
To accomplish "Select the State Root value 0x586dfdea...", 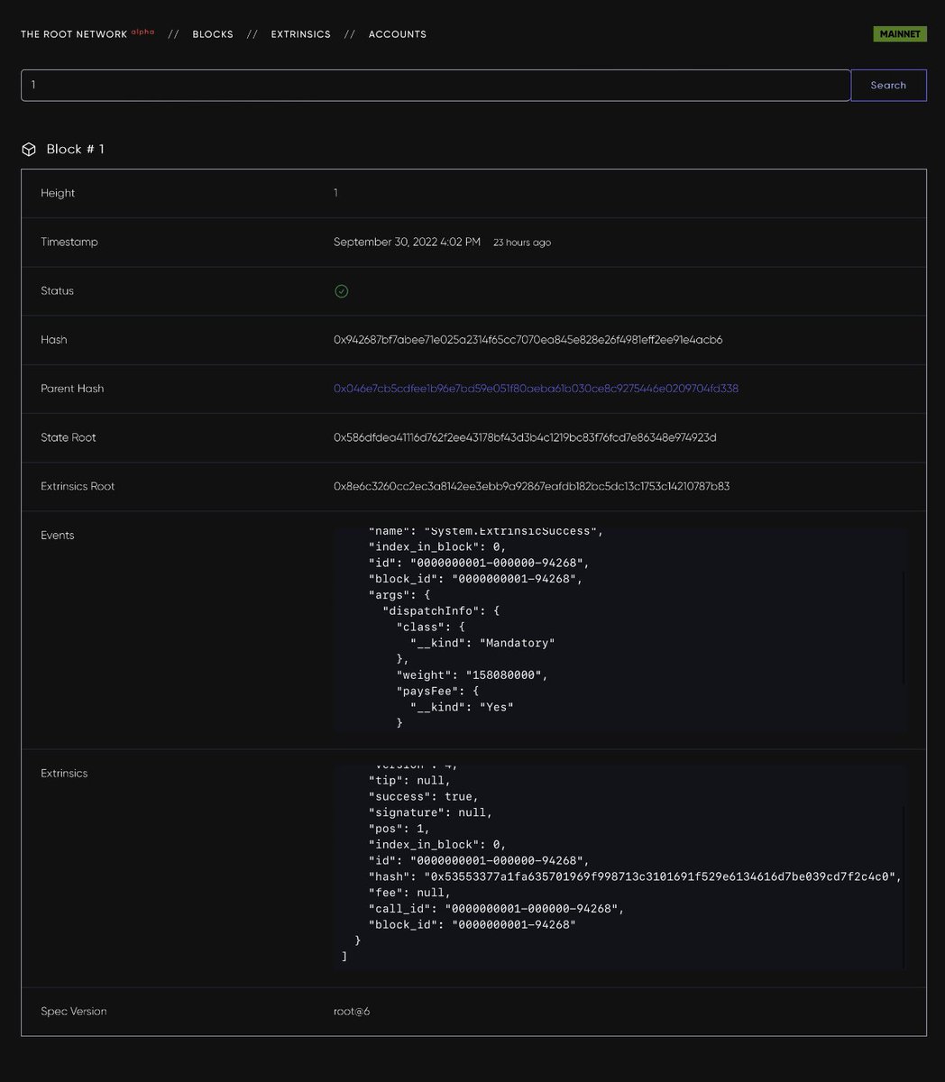I will pos(525,437).
